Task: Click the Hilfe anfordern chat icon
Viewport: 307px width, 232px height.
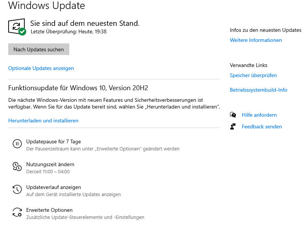Action: point(233,115)
